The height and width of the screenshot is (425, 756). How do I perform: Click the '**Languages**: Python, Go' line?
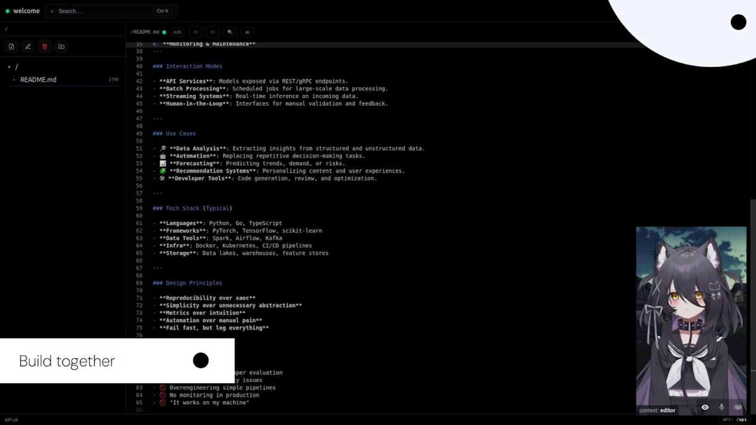coord(217,223)
